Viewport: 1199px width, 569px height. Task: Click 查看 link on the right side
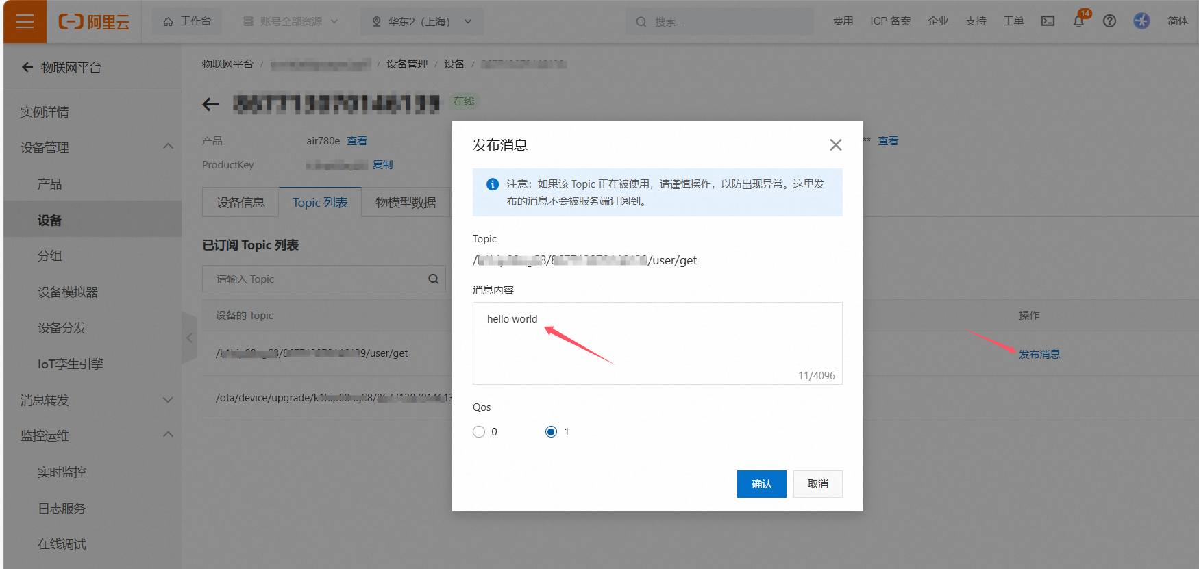(888, 140)
